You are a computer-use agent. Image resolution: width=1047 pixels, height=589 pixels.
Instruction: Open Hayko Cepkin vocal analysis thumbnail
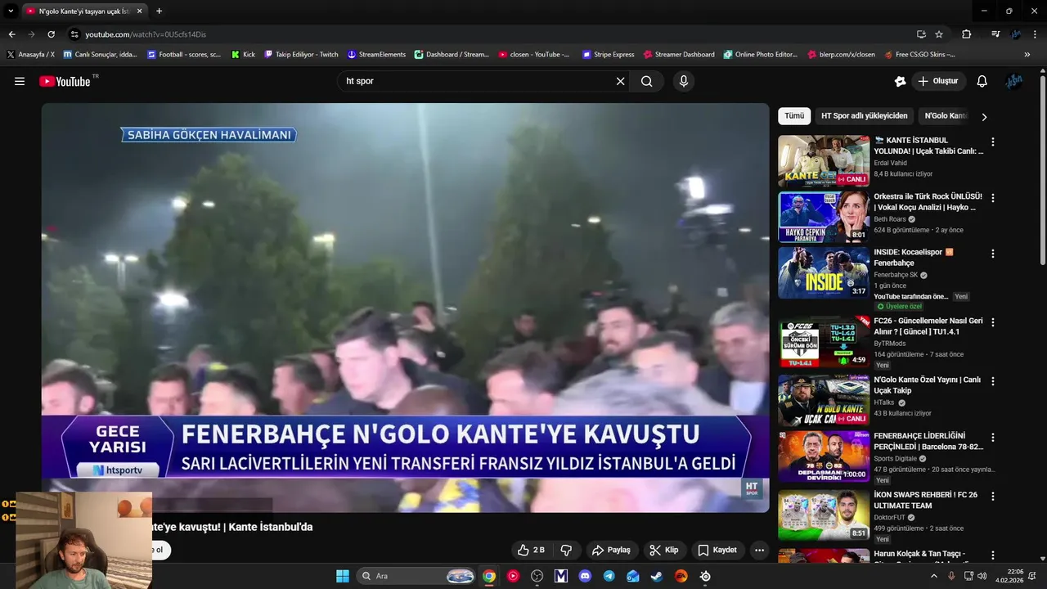click(824, 217)
